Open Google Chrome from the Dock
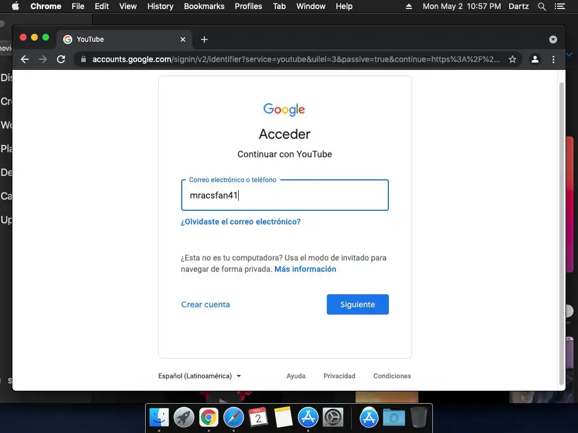The image size is (578, 433). tap(209, 417)
